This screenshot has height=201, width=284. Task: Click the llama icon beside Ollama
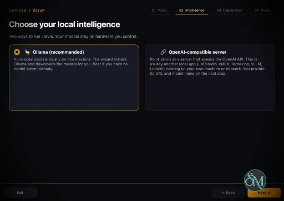27,52
